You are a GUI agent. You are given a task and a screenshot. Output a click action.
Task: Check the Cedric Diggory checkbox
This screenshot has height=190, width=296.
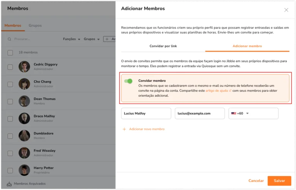pos(10,67)
